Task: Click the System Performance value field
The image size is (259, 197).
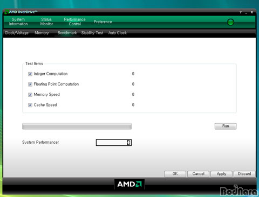Action: coord(114,143)
